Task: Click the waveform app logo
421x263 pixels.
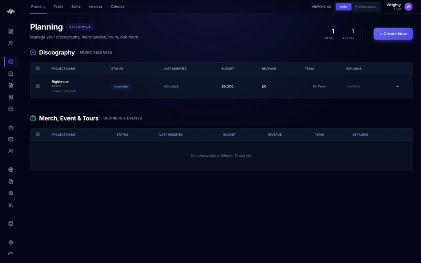Action: [x=11, y=11]
